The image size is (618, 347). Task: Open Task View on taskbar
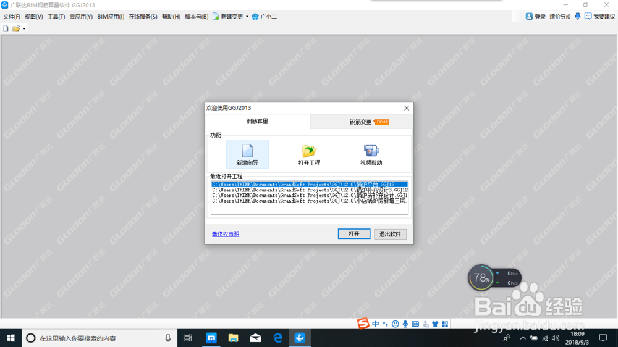coord(188,338)
